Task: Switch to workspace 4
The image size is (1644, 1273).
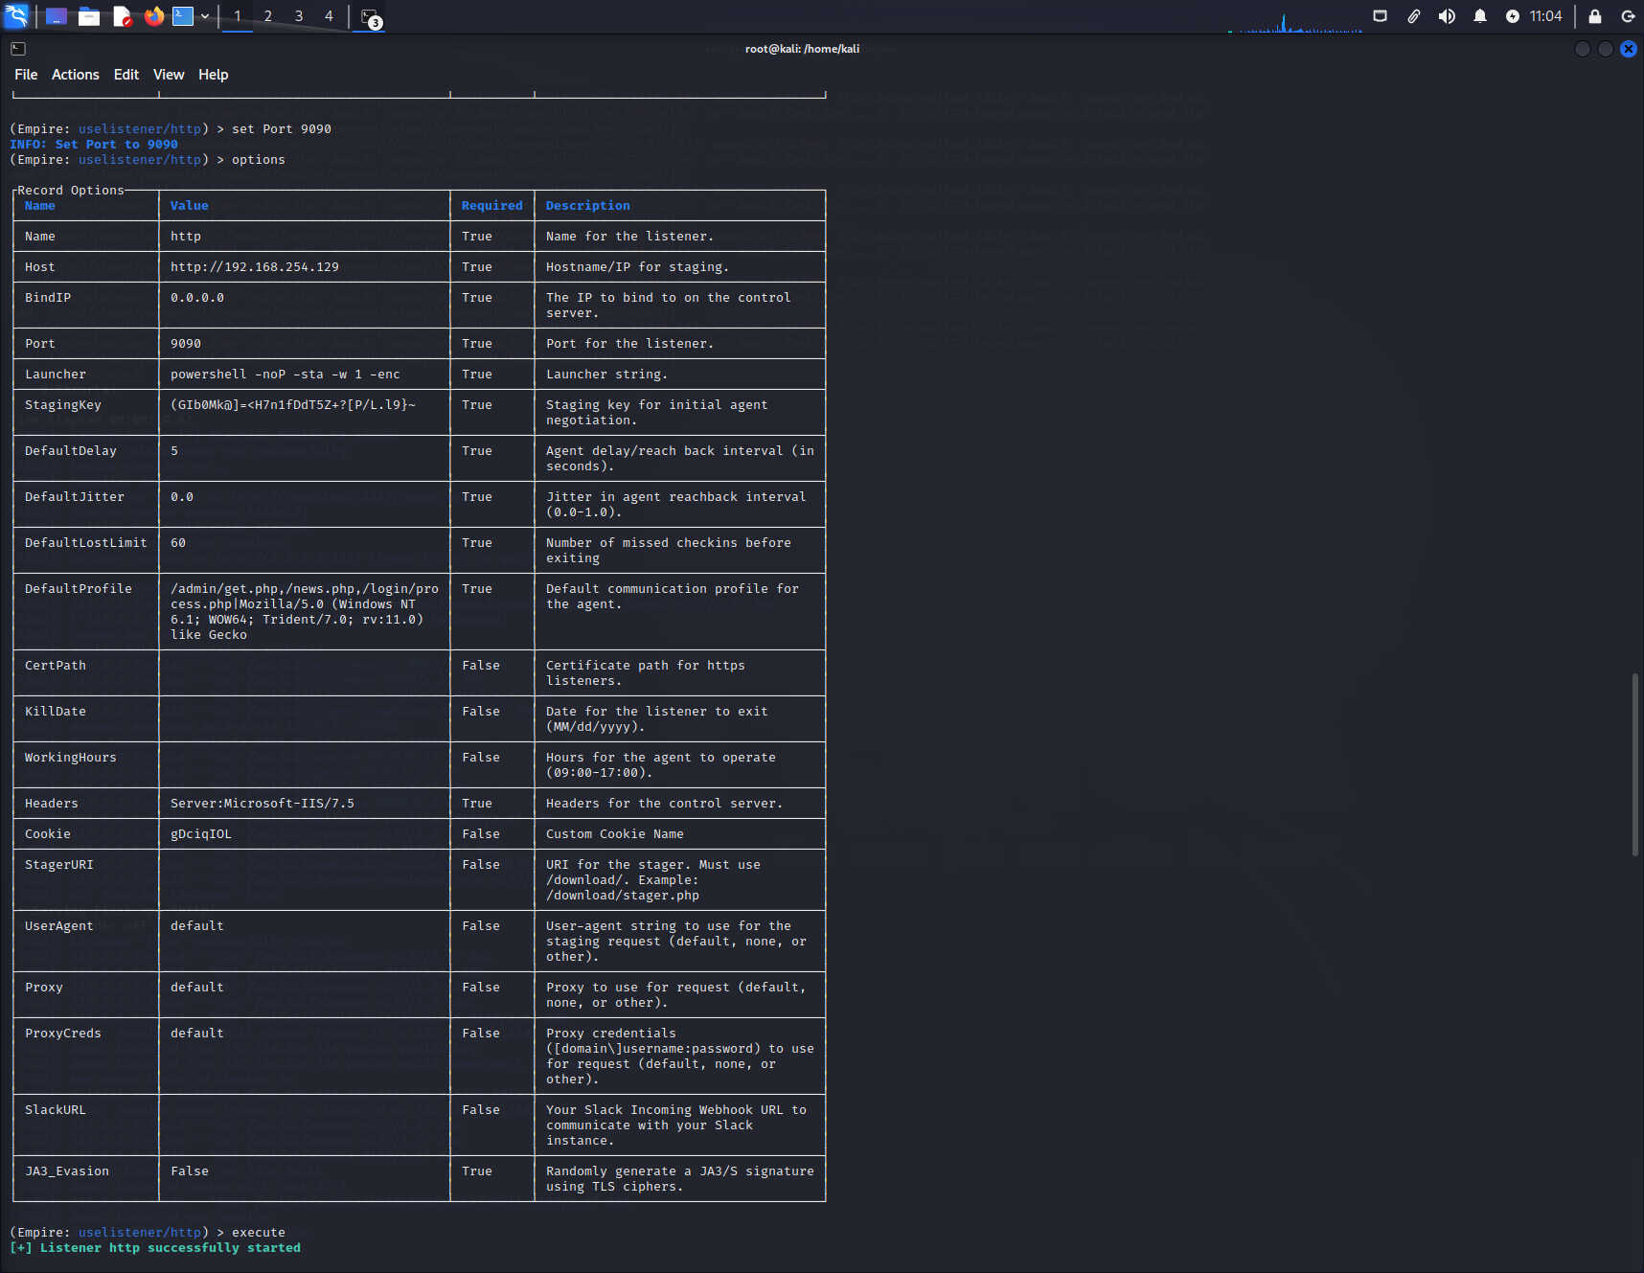Action: [329, 16]
